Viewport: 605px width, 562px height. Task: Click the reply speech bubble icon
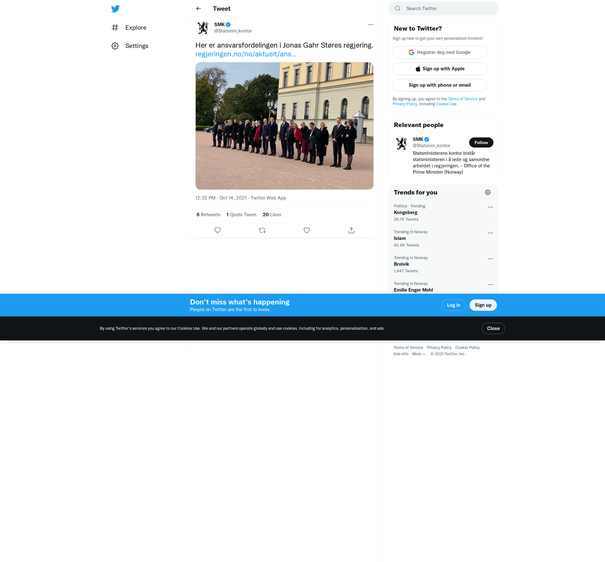pos(217,230)
